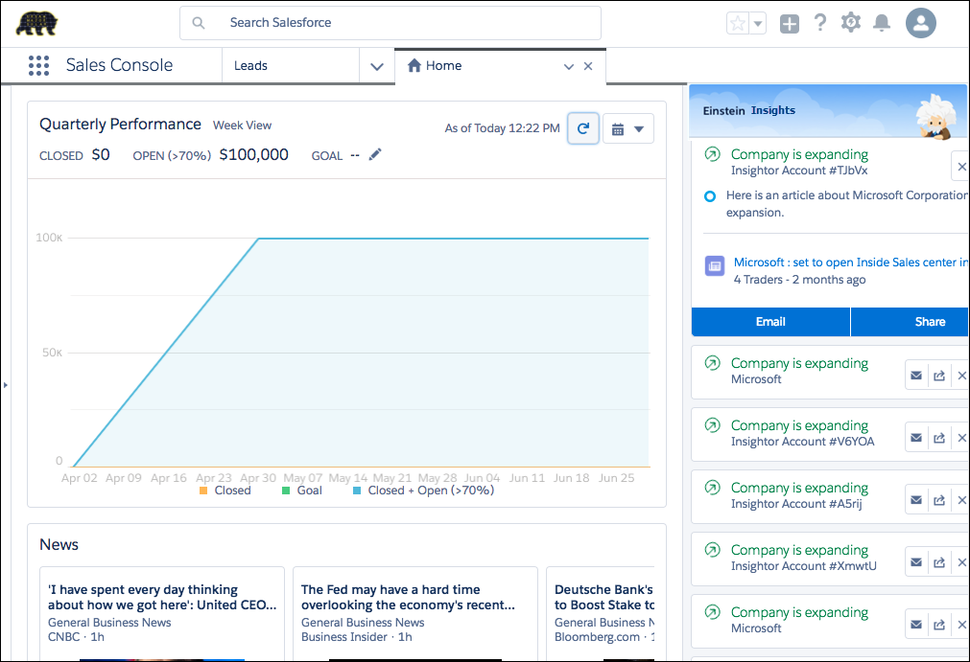Click the share icon on the first Microsoft insight
The image size is (970, 662).
(939, 376)
